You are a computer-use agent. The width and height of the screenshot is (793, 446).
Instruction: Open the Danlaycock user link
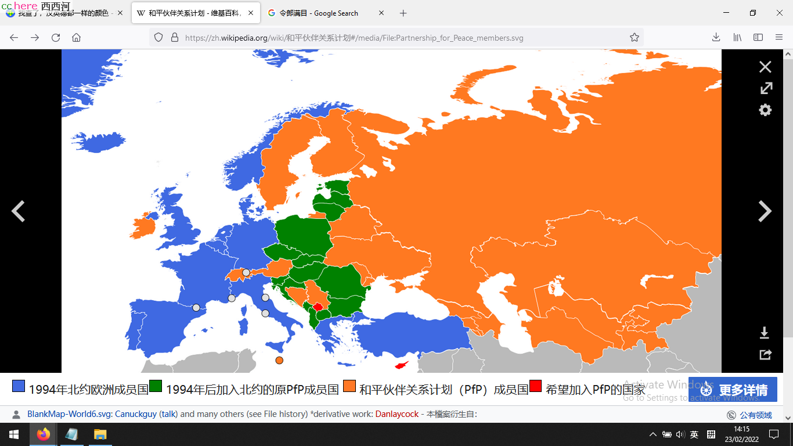coord(397,415)
